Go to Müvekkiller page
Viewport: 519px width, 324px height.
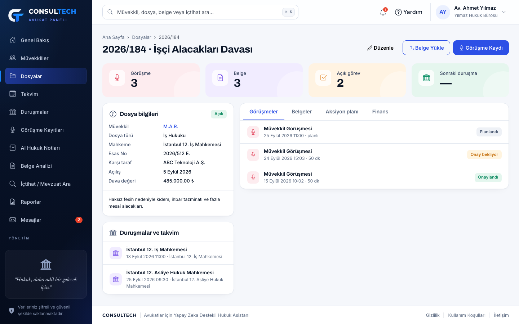tap(46, 58)
